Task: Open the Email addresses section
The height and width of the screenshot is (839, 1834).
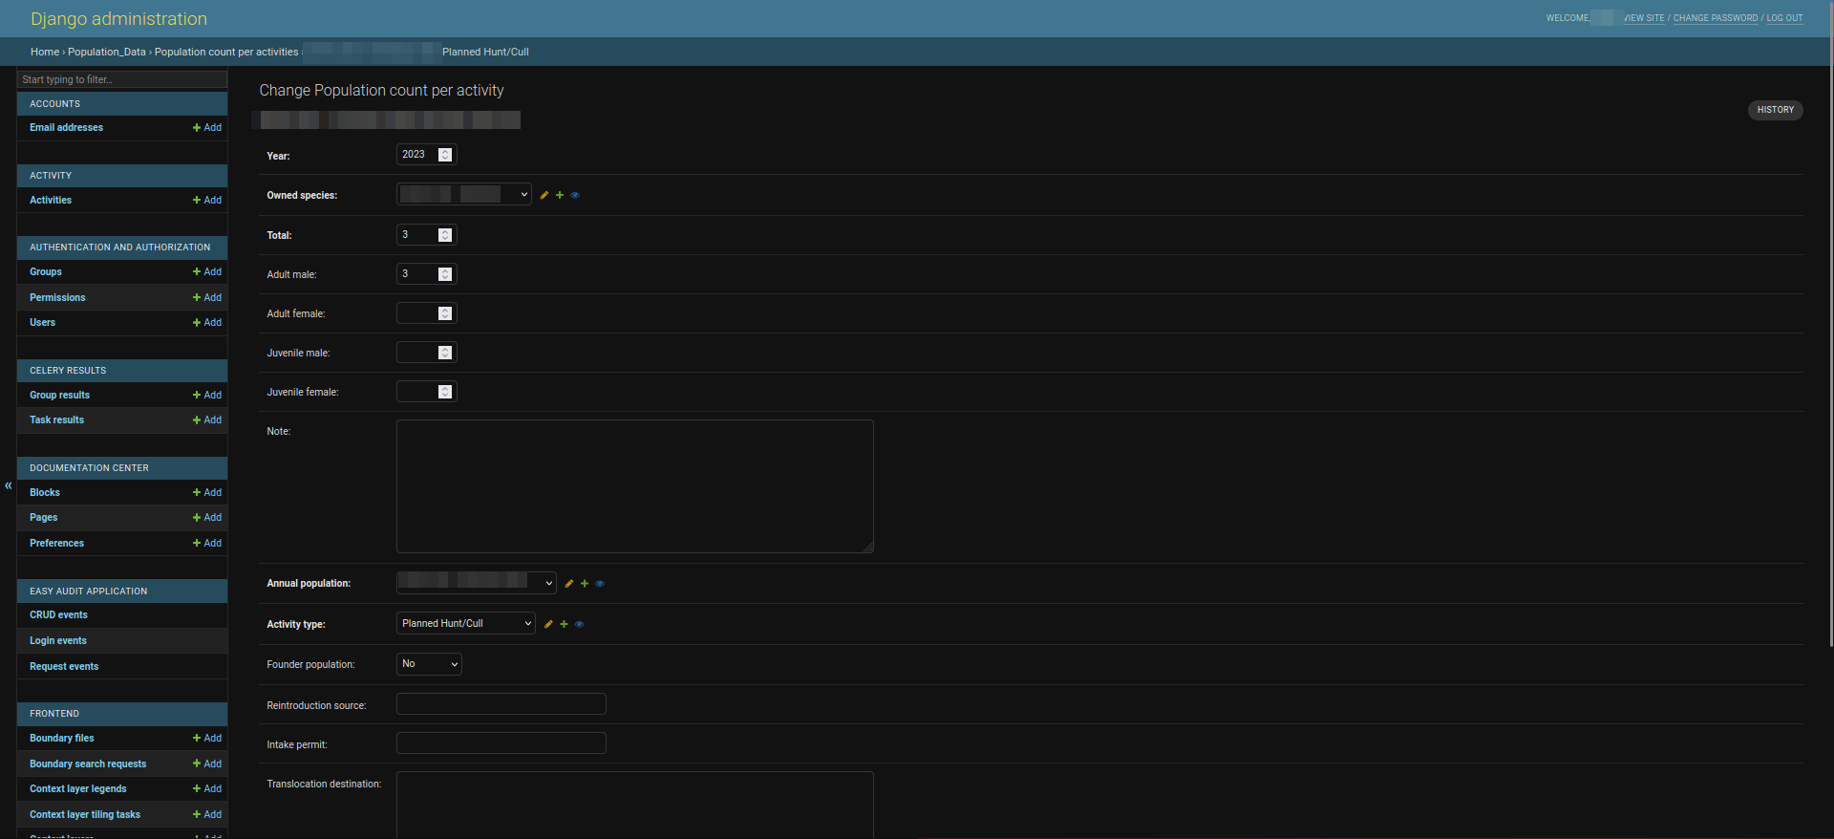Action: [66, 128]
